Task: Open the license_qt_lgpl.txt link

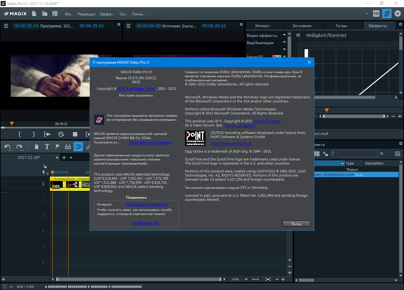Action: click(240, 125)
